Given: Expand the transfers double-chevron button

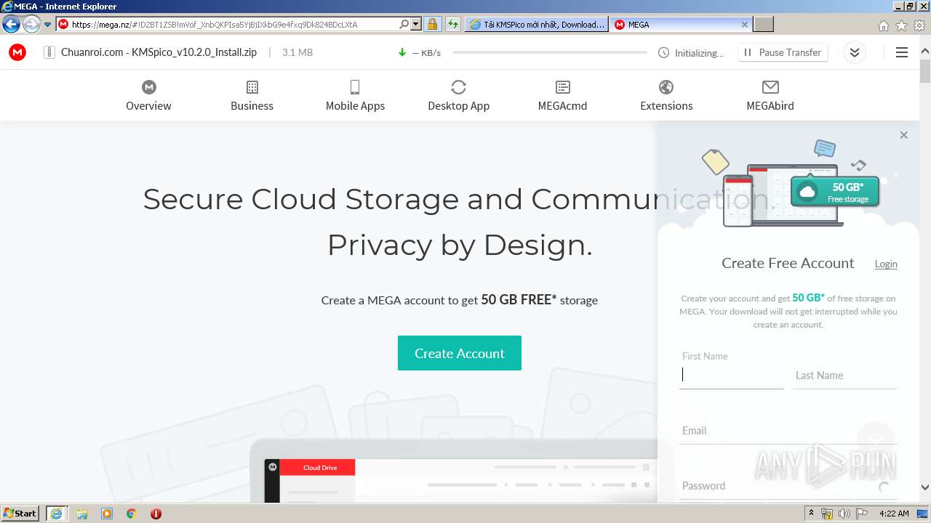Looking at the screenshot, I should click(855, 52).
